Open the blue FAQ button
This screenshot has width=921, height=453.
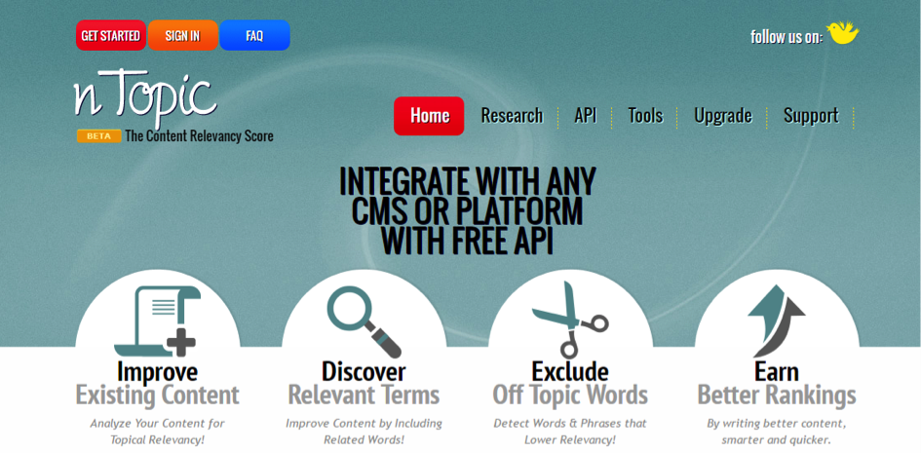(x=254, y=35)
